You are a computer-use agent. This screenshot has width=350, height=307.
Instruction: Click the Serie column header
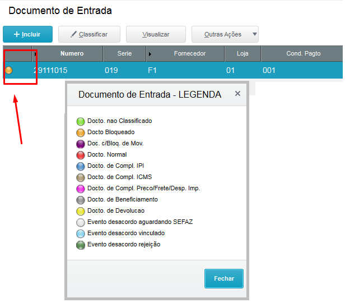pos(124,53)
